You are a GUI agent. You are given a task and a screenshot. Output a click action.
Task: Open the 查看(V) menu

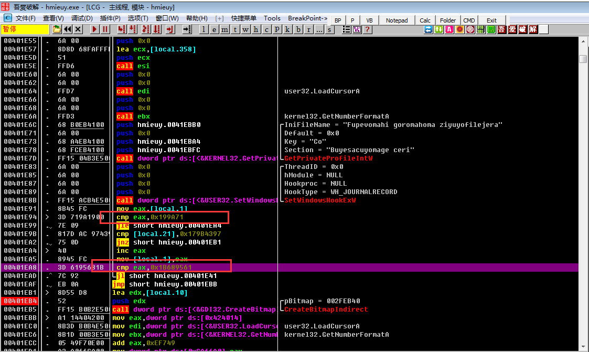tap(53, 18)
